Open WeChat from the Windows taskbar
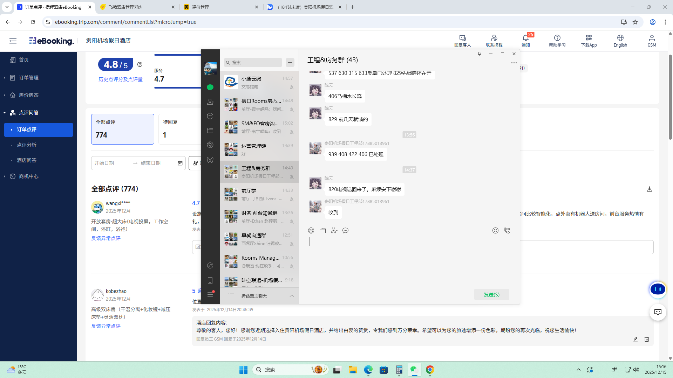This screenshot has width=673, height=378. pos(414,370)
